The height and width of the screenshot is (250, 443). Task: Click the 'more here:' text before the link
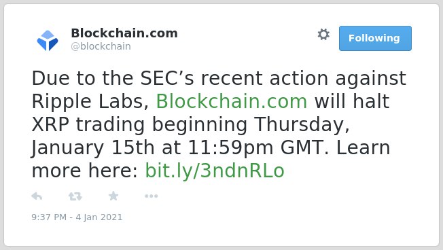click(85, 171)
